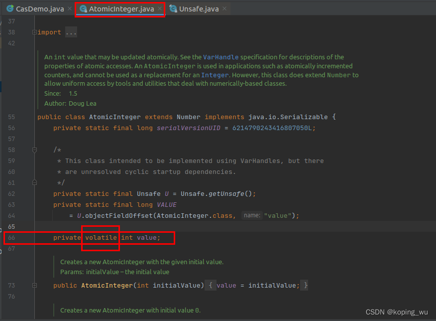This screenshot has height=321, width=436.
Task: Click line number 62 in the gutter
Action: click(x=11, y=194)
